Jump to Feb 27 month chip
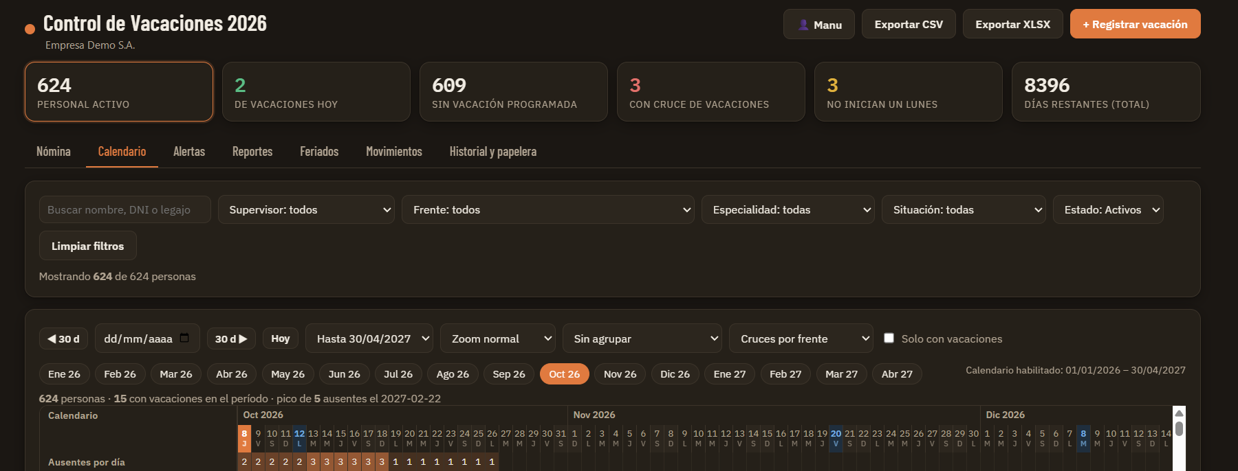The height and width of the screenshot is (471, 1238). (785, 374)
